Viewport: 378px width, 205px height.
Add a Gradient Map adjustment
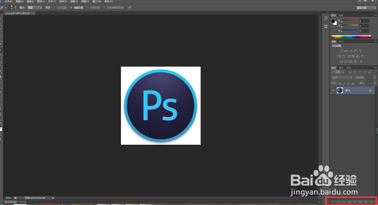pos(360,62)
